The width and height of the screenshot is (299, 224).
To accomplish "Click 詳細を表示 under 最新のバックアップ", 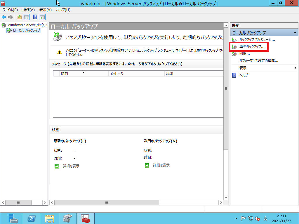I will [x=71, y=166].
